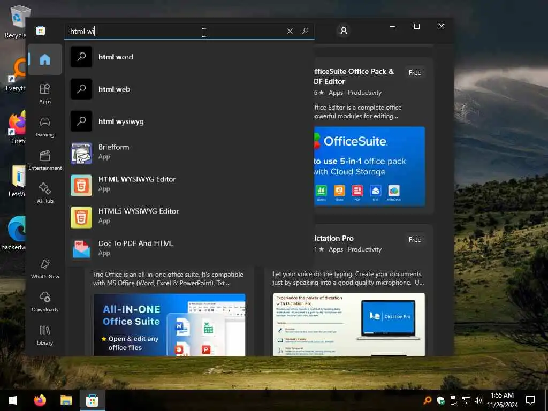The height and width of the screenshot is (411, 548).
Task: Select the 'html web' search suggestion
Action: (189, 89)
